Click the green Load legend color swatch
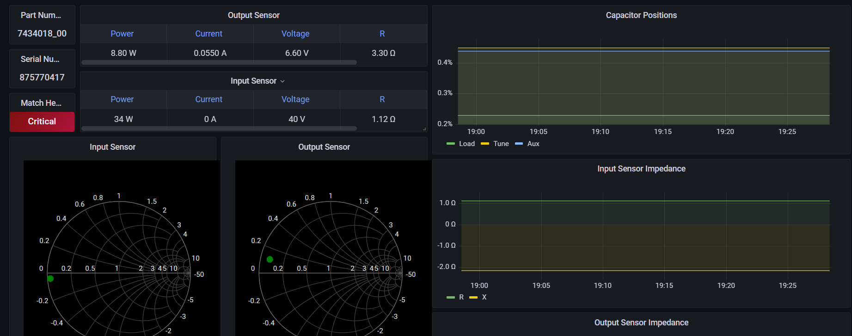This screenshot has height=336, width=852. [451, 144]
